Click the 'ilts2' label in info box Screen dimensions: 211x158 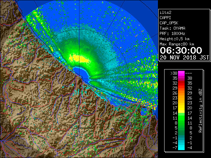click(x=166, y=13)
